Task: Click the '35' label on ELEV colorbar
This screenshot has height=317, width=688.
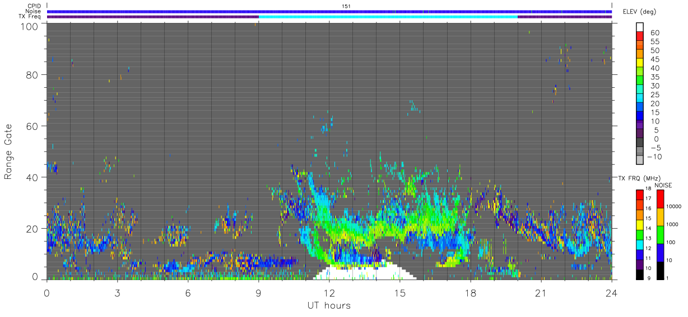Action: tap(654, 77)
